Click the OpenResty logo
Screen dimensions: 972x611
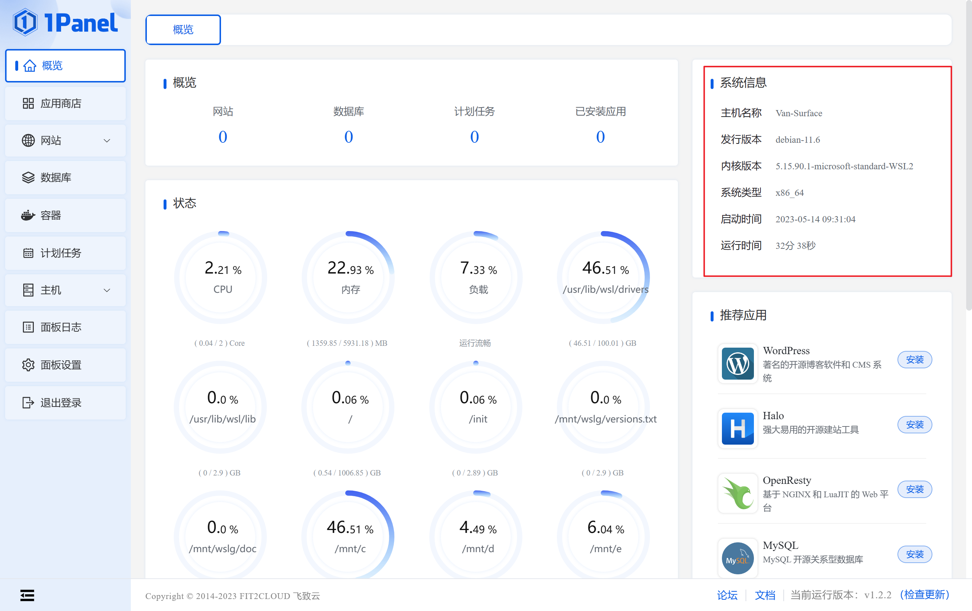click(x=737, y=493)
